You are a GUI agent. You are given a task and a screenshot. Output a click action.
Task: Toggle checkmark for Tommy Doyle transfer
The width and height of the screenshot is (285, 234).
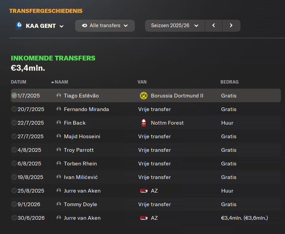(x=14, y=204)
